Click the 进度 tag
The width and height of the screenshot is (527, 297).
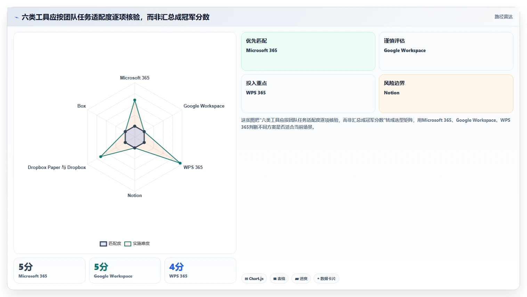301,279
